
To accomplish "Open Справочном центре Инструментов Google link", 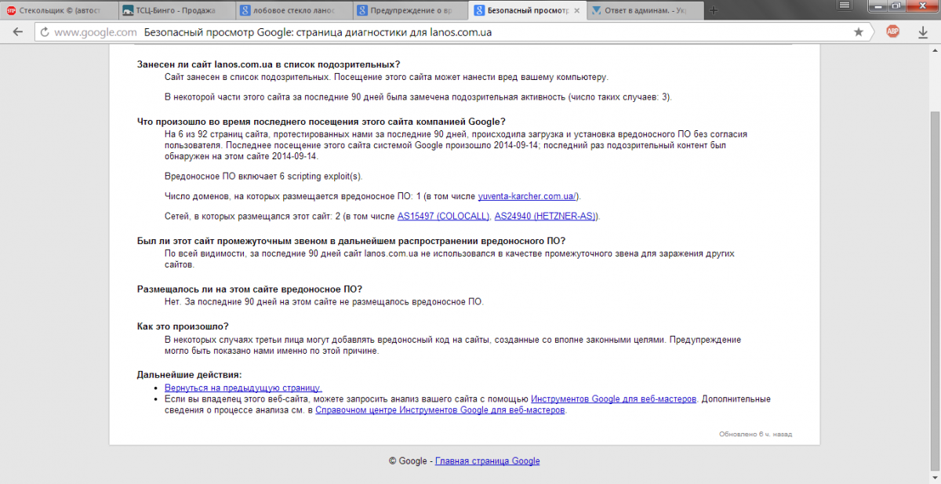I will [x=440, y=409].
